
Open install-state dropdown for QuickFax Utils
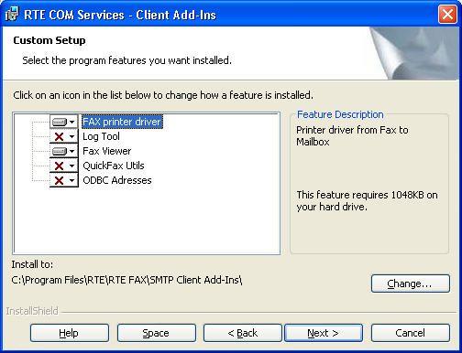point(64,166)
